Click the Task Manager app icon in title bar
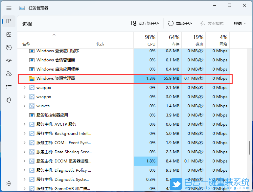Screen dimensions: 253x192 pyautogui.click(x=22, y=8)
